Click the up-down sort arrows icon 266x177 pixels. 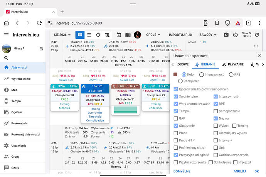[x=108, y=35]
